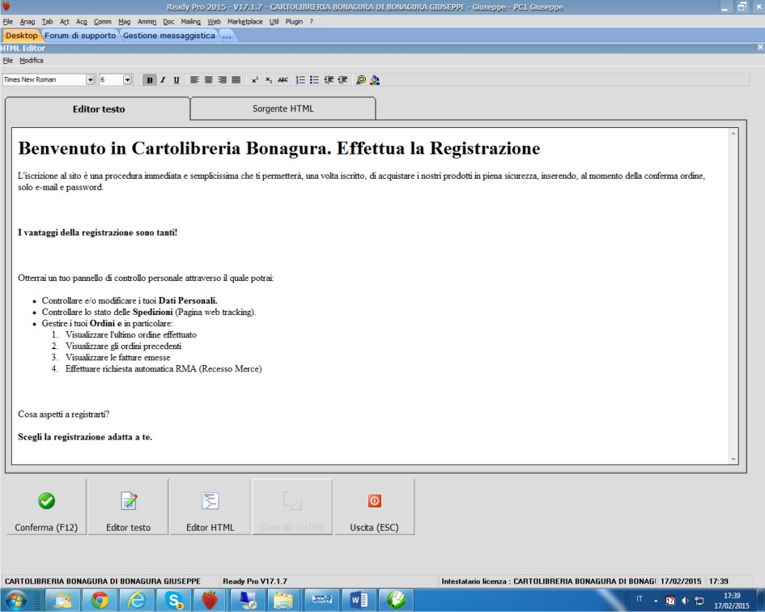Viewport: 765px width, 612px height.
Task: Click list item 'Visualizzare le fatture emesse'
Action: coord(118,357)
